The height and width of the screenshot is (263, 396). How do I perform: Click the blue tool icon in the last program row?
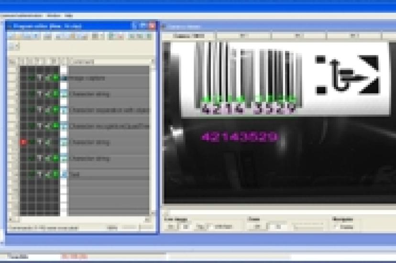(65, 174)
